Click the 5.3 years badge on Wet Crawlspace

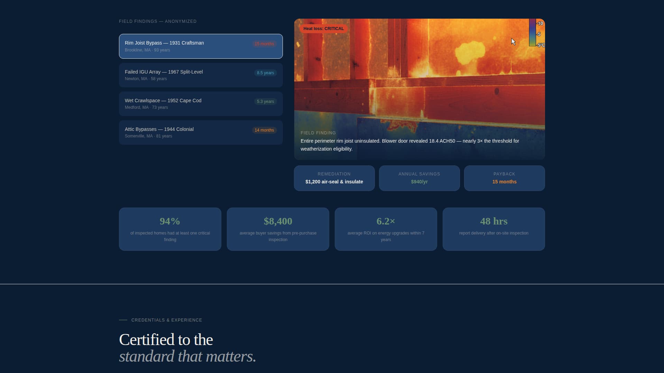coord(265,102)
